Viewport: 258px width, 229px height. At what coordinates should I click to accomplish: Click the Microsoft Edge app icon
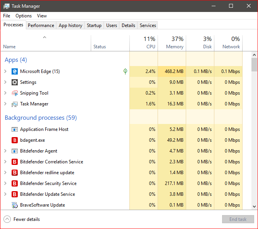(x=15, y=71)
